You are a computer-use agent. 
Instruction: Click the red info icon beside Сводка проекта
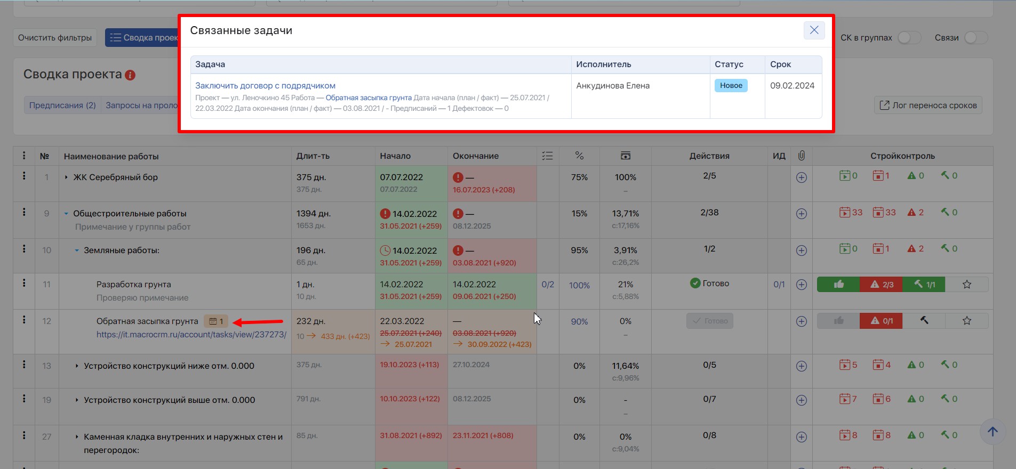(x=130, y=75)
